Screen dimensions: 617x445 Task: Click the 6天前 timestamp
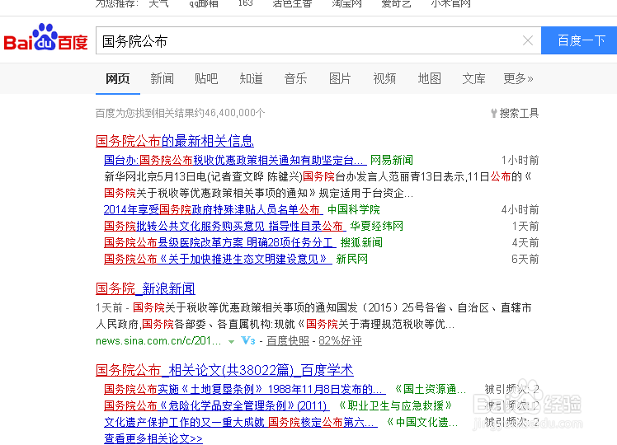click(525, 259)
